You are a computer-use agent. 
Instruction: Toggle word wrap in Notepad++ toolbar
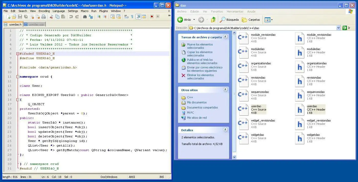126,17
